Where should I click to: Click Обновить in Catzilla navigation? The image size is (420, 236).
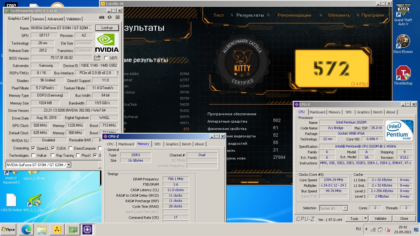click(339, 15)
